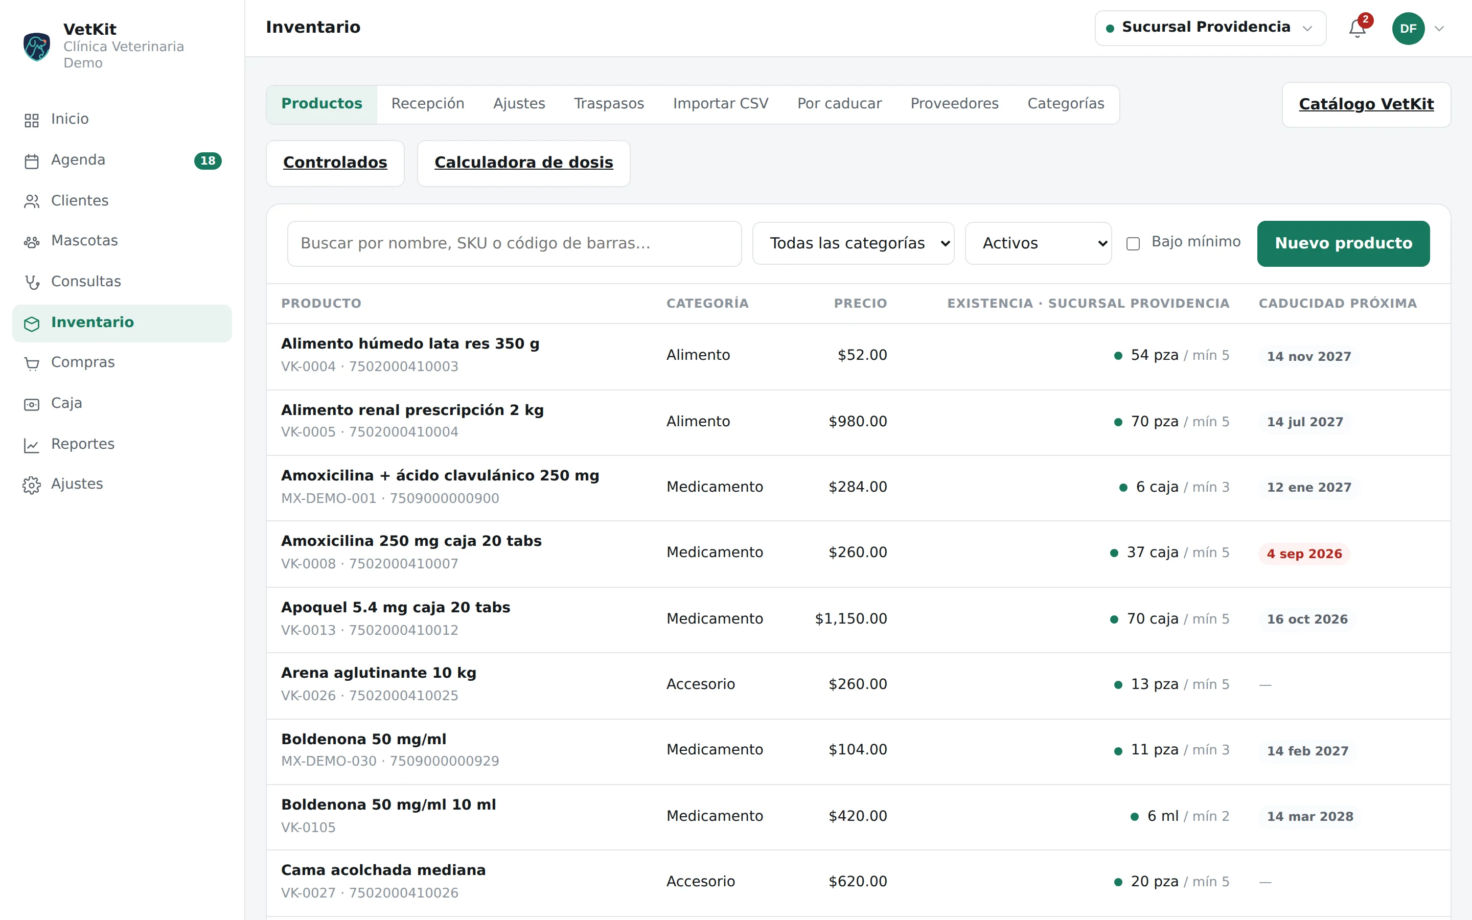This screenshot has height=920, width=1472.
Task: Click the Clientes people icon
Action: click(x=32, y=201)
